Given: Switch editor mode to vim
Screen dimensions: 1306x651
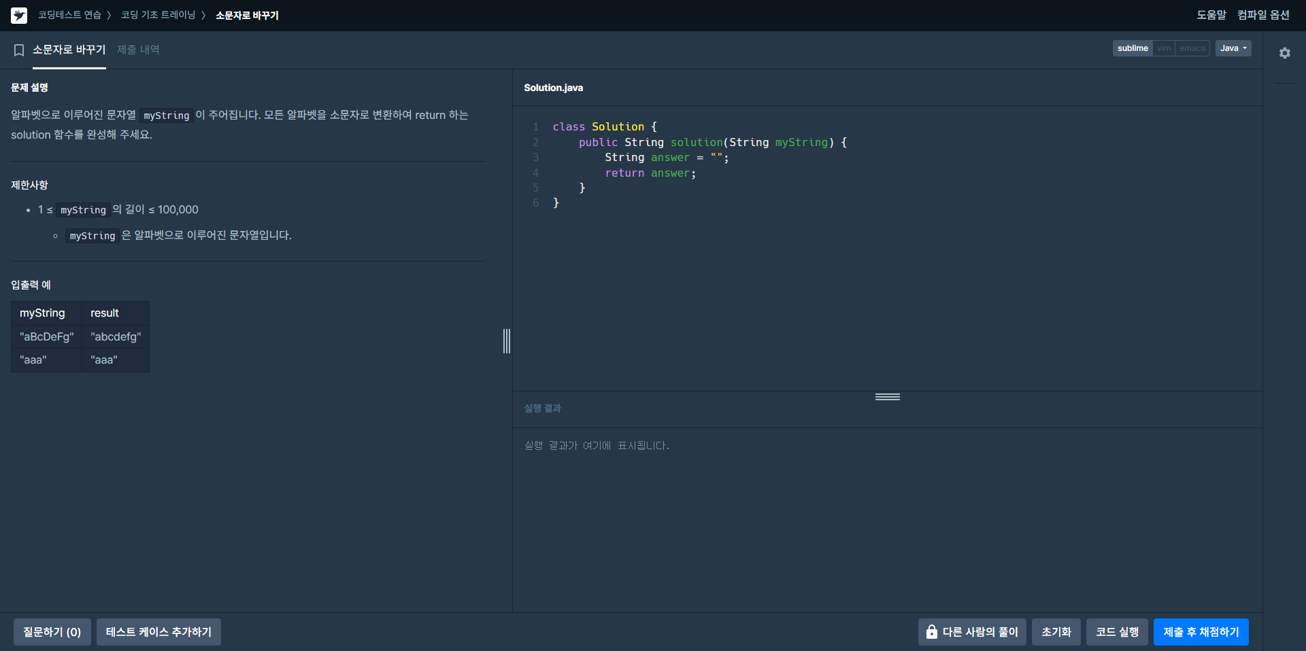Looking at the screenshot, I should (1164, 48).
